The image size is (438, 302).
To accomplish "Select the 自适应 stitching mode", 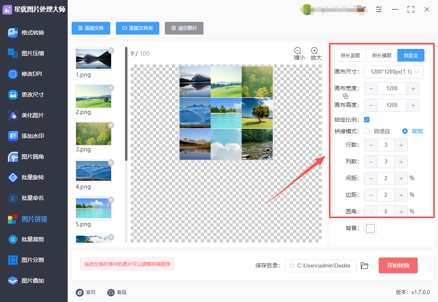I will pyautogui.click(x=377, y=131).
